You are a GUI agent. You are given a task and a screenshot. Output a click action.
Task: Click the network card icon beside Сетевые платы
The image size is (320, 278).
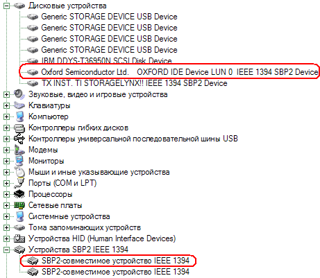point(19,205)
